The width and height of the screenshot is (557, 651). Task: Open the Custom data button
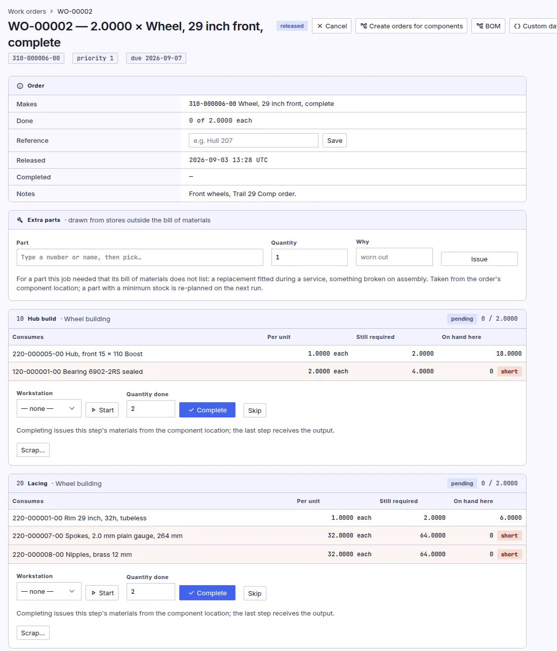[534, 26]
